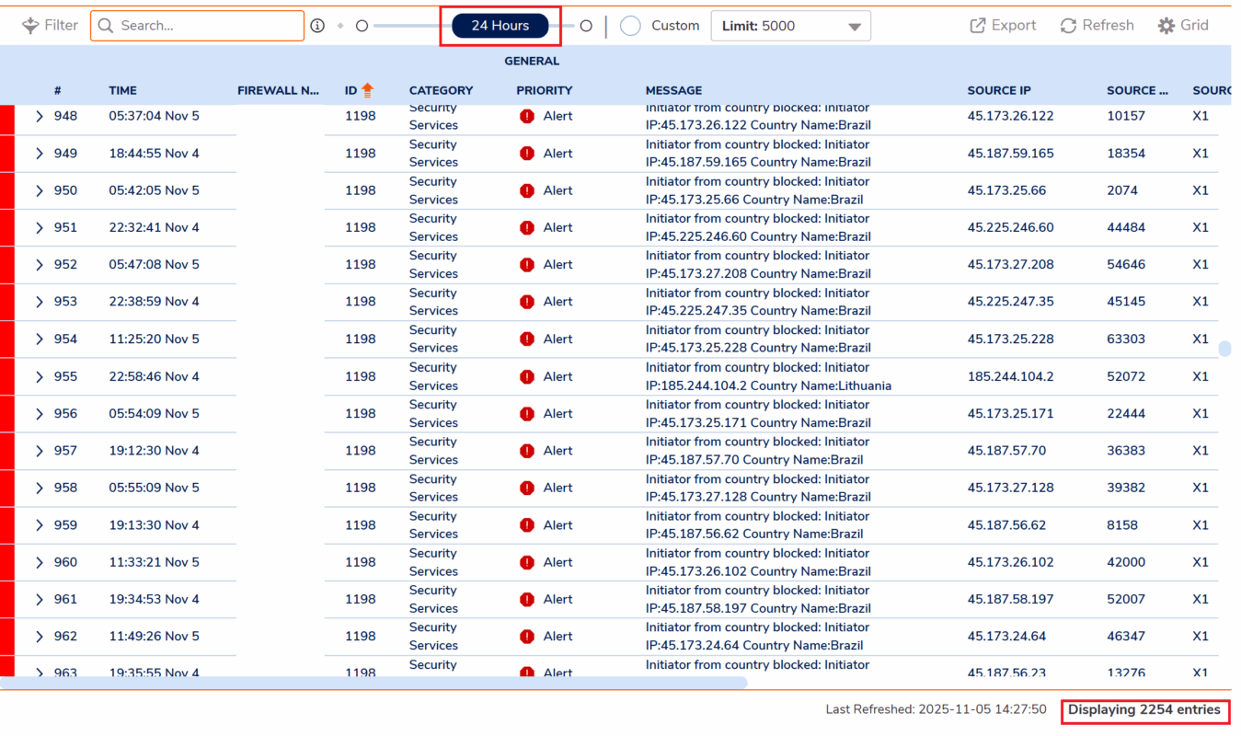Screen dimensions: 1241x736
Task: Click the right endpoint of time slider
Action: (586, 26)
